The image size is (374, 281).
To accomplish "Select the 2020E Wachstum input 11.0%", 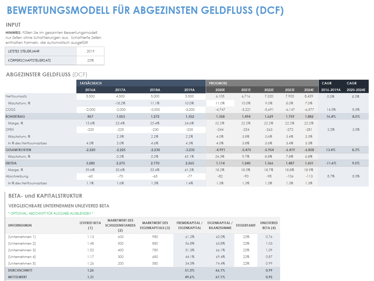I will 220,103.
